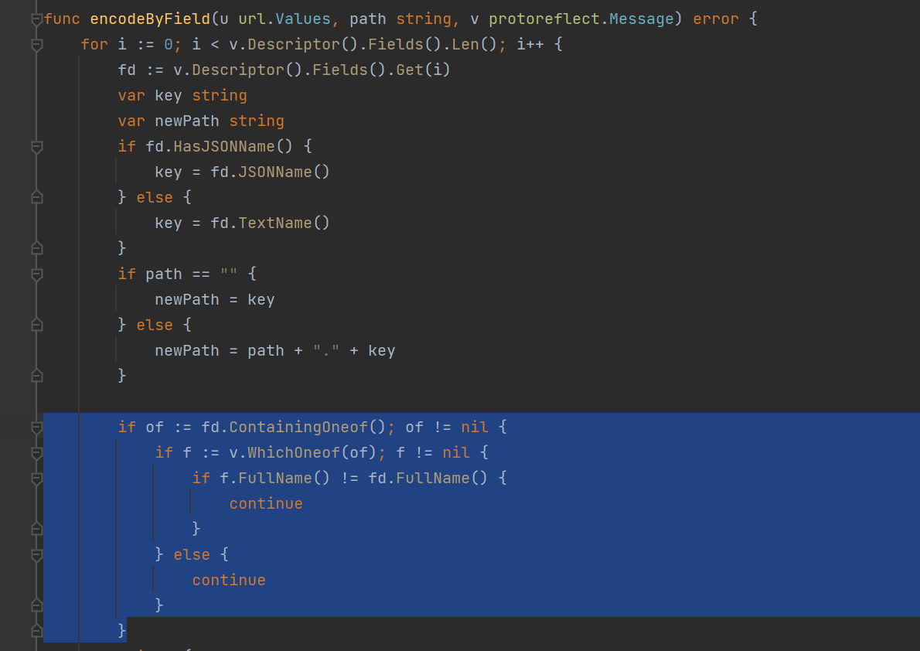
Task: Click nil in the of != nil condition
Action: point(474,428)
